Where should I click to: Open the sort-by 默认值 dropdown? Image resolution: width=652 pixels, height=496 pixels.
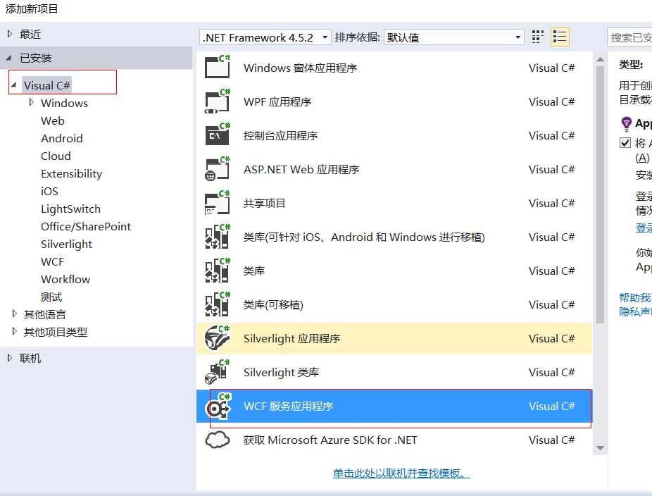453,37
